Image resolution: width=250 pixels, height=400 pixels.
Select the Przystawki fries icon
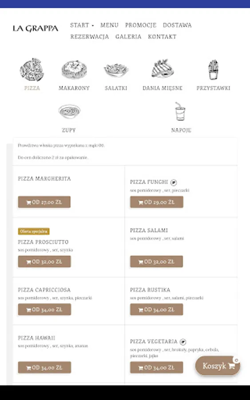(x=213, y=70)
